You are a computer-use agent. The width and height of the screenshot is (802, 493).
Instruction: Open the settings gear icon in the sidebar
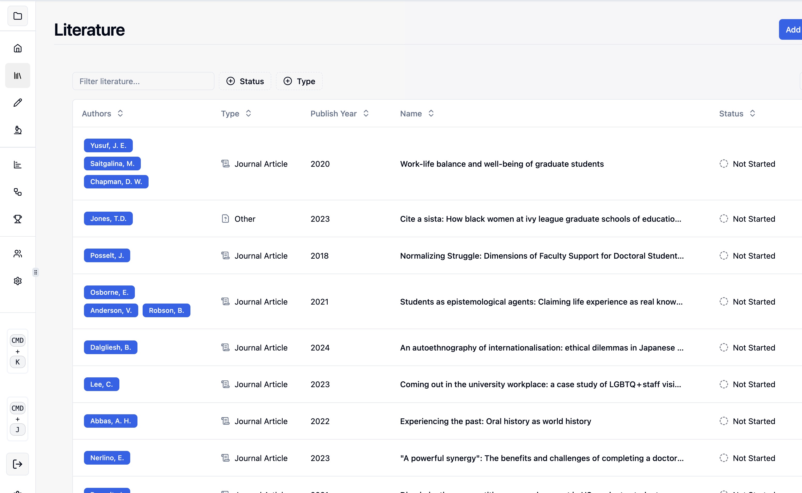coord(18,281)
